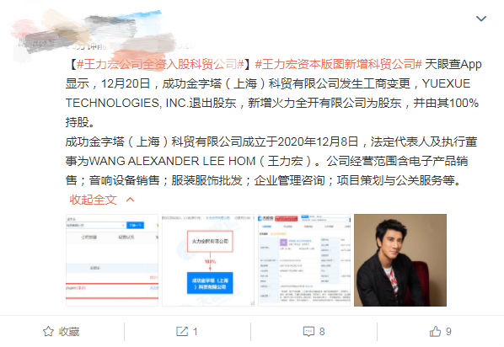Click the repost count 1

point(195,332)
